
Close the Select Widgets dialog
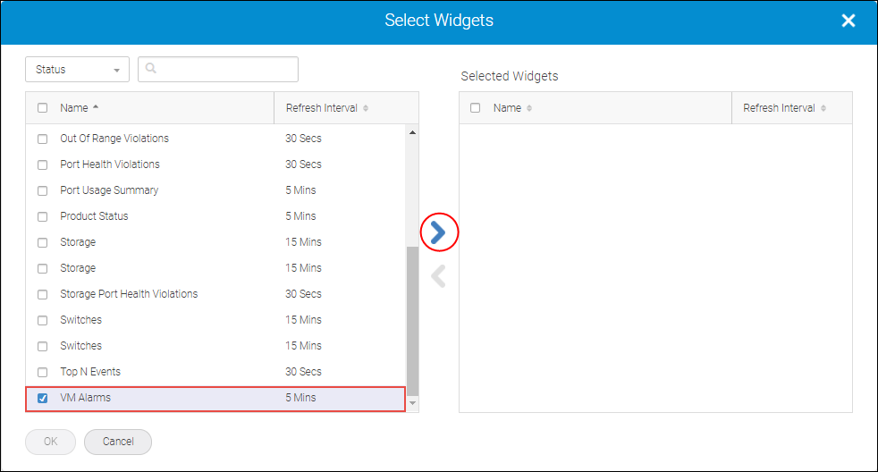coord(848,21)
